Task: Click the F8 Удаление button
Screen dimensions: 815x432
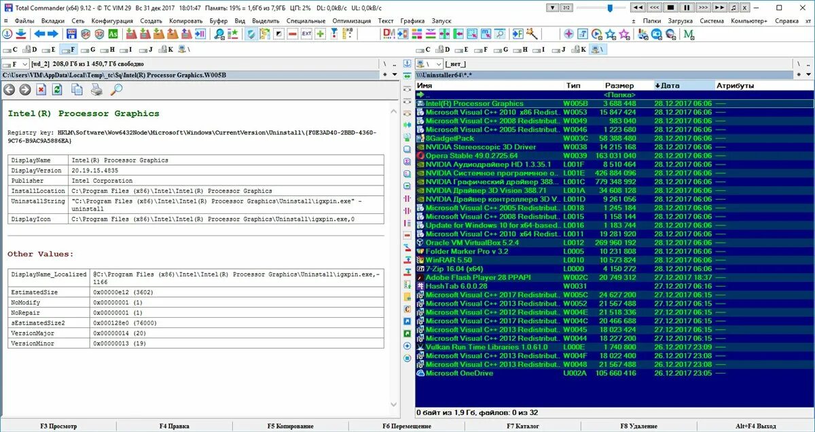Action: coord(639,426)
